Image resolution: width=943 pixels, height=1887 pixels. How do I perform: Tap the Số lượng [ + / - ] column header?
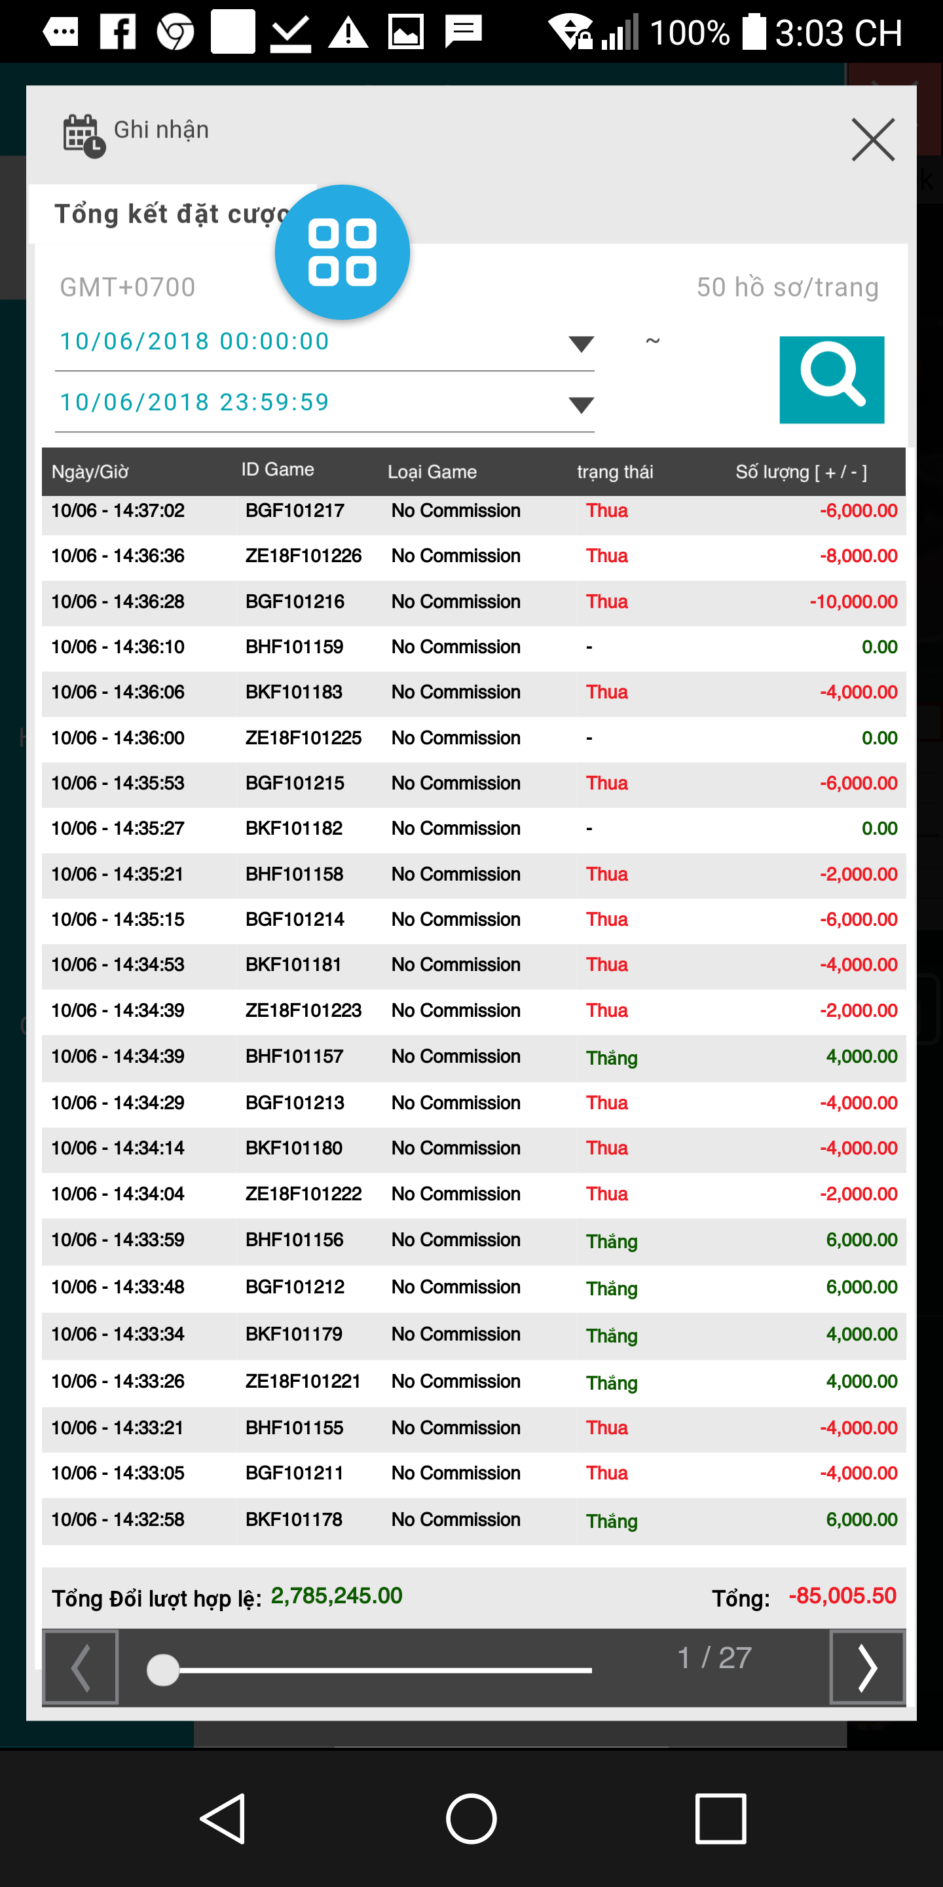coord(801,472)
